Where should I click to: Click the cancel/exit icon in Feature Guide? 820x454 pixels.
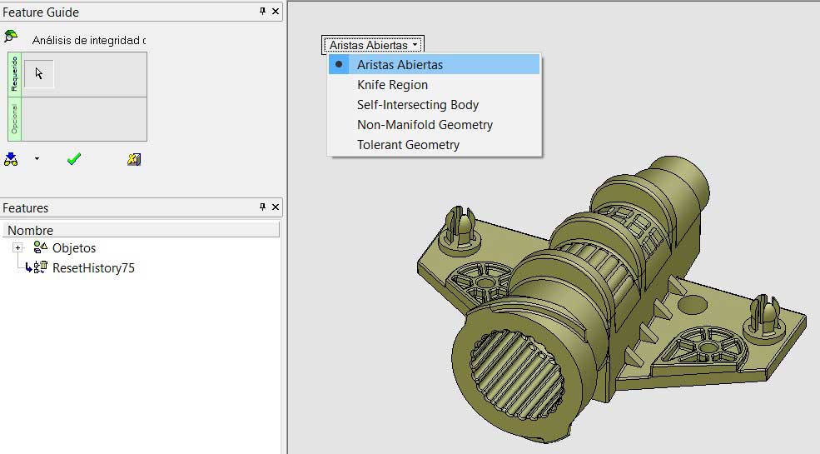[x=134, y=159]
